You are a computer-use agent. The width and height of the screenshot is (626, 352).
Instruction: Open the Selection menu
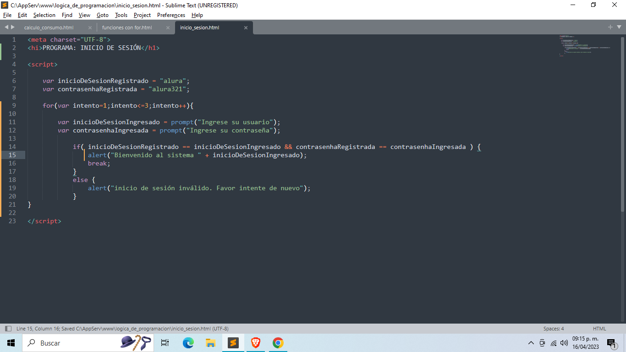pos(44,15)
